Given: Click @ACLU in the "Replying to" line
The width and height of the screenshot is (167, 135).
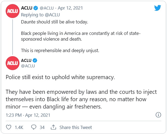Looking at the screenshot, I should coord(52,14).
